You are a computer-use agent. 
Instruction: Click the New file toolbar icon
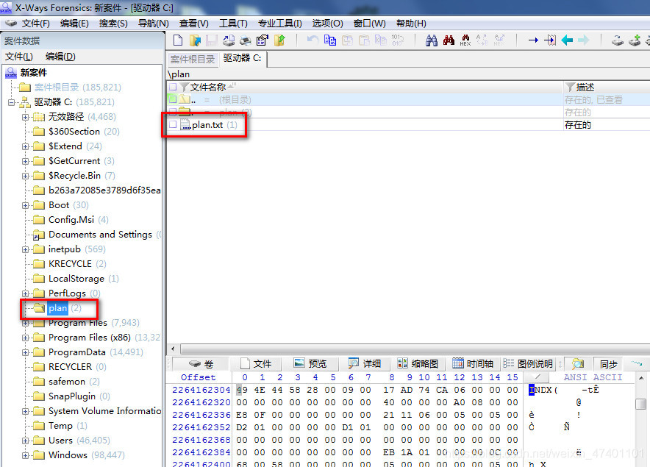coord(178,40)
